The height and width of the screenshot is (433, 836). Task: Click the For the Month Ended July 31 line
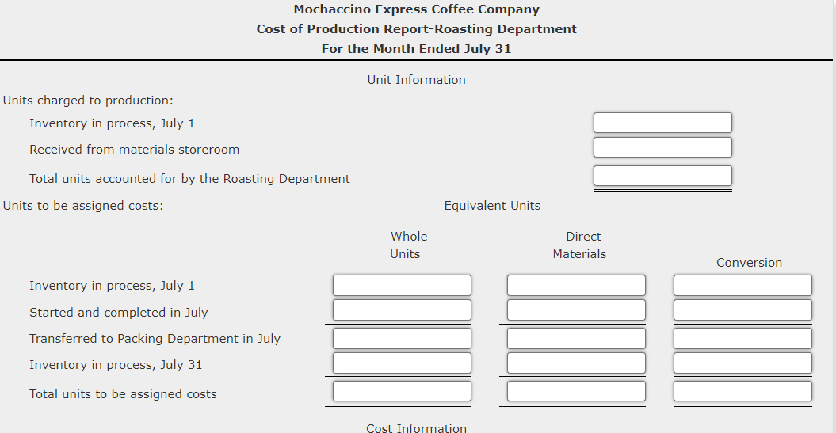point(416,49)
